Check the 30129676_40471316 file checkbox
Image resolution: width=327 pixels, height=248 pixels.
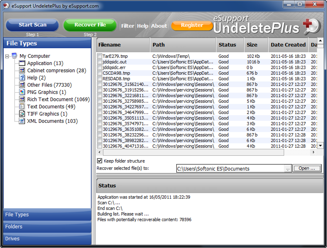[100, 146]
